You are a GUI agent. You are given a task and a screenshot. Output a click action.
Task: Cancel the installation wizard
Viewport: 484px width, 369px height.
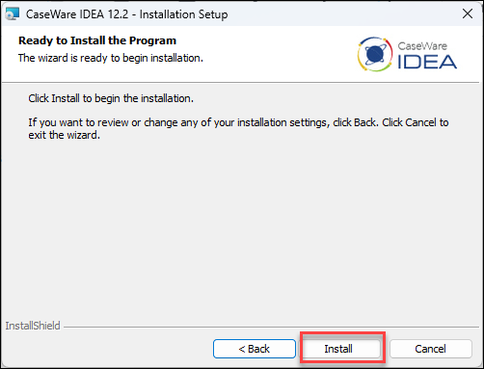431,349
